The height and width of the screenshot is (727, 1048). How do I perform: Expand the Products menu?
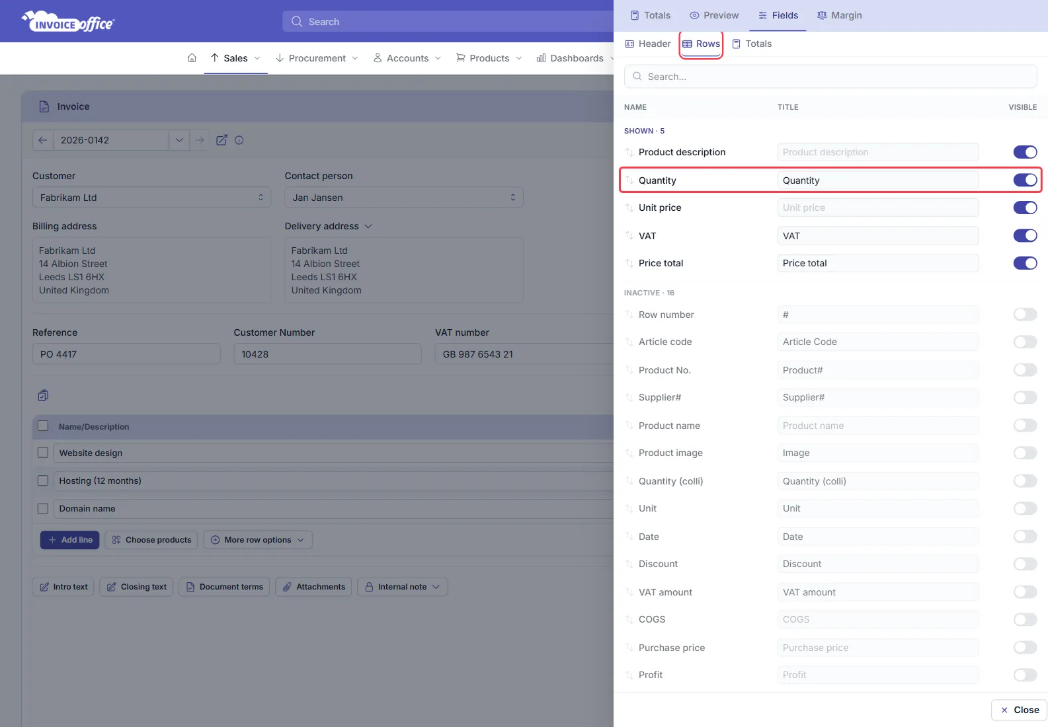489,58
